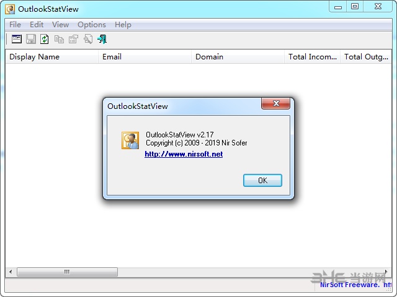Open the Edit menu
The image size is (397, 297).
pos(37,25)
